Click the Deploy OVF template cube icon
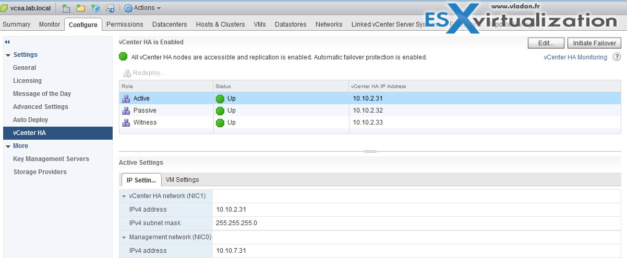 (95, 8)
